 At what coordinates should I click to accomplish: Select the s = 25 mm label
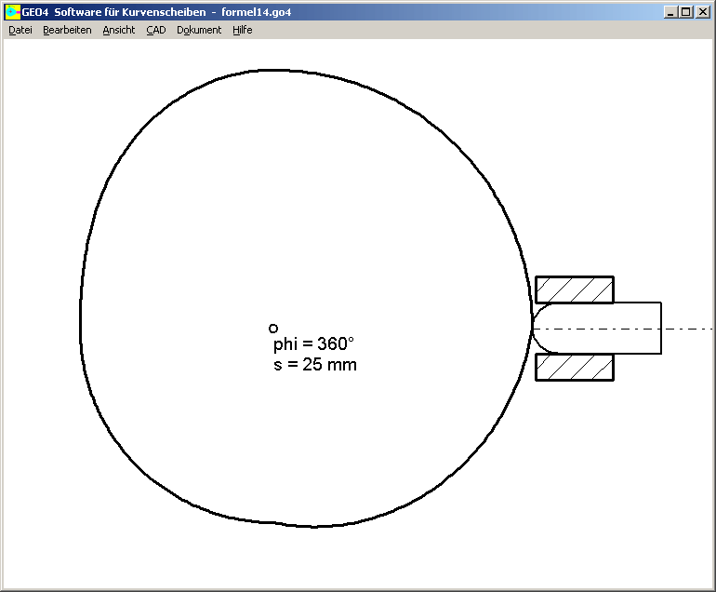coord(314,365)
